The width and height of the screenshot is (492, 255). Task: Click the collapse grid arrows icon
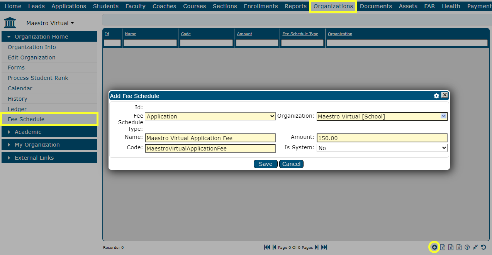click(475, 247)
